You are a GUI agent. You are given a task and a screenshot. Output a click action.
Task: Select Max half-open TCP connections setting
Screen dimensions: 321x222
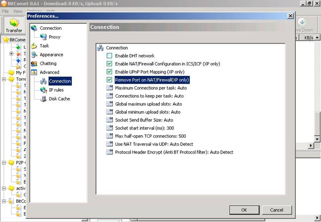coord(151,136)
